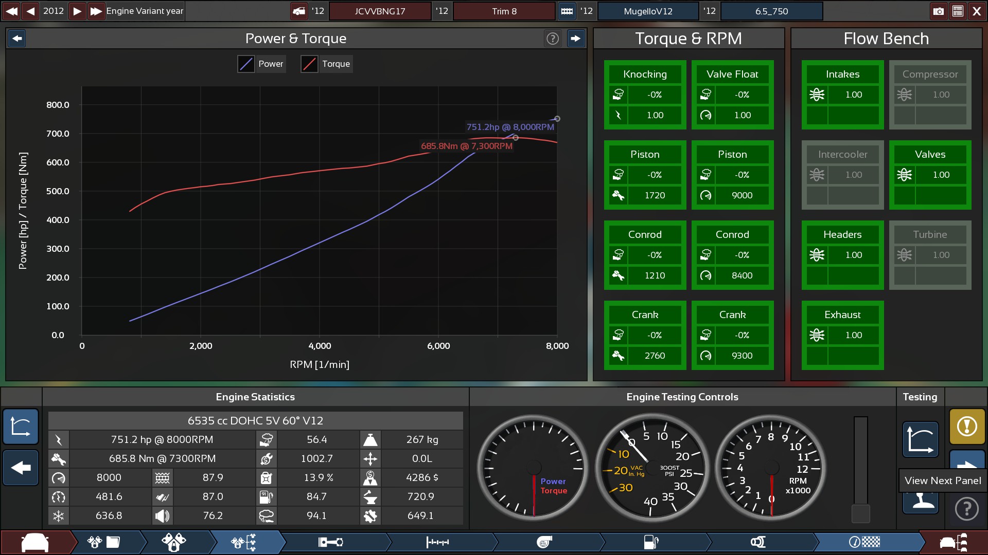The height and width of the screenshot is (555, 988).
Task: Jump back several years with the double-left arrow
Action: pyautogui.click(x=11, y=11)
